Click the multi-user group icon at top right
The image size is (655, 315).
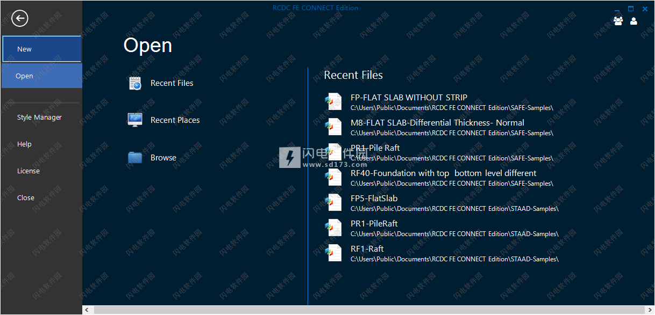(618, 21)
